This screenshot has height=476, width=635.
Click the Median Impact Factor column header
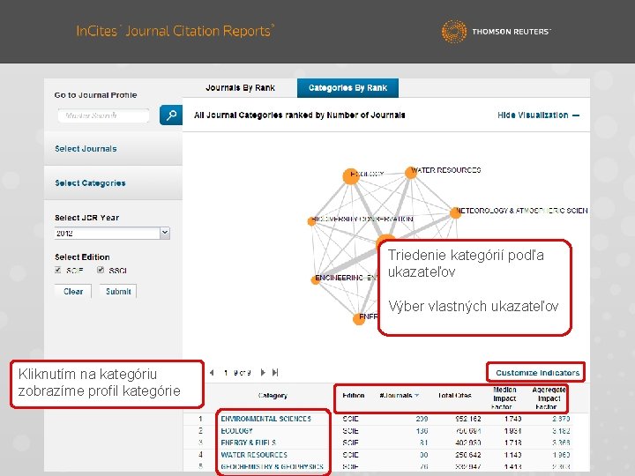coord(504,398)
